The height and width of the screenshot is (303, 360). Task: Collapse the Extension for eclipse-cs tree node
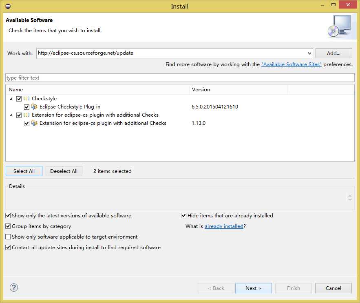tap(11, 115)
